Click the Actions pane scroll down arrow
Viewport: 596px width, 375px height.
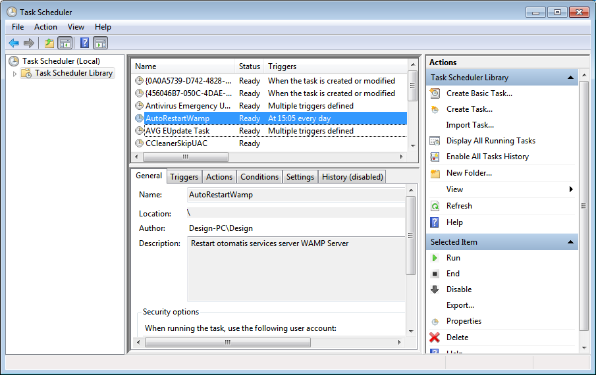click(584, 347)
